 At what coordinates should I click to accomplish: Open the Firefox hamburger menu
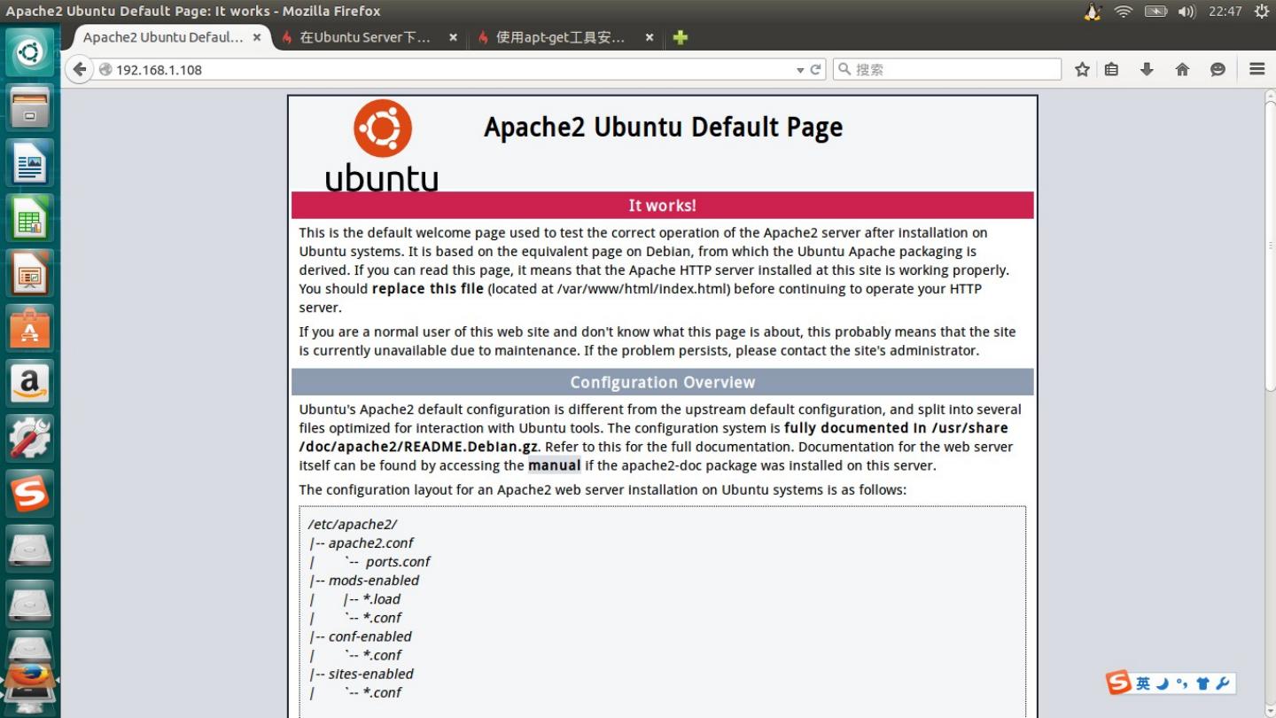(x=1257, y=69)
